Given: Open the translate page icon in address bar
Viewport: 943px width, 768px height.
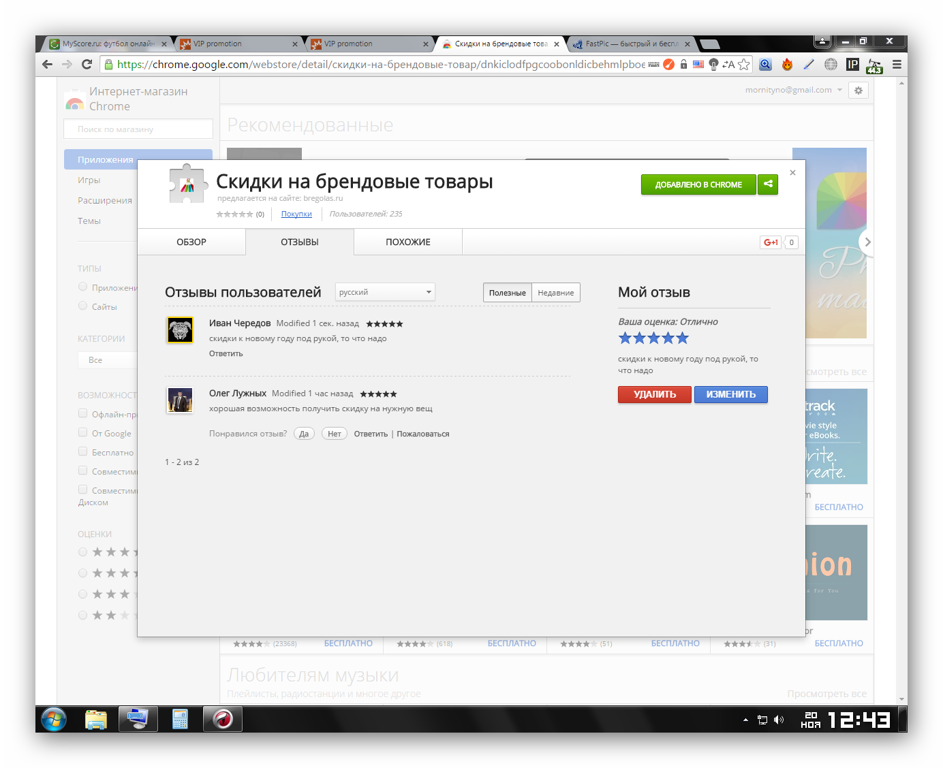Looking at the screenshot, I should [728, 64].
